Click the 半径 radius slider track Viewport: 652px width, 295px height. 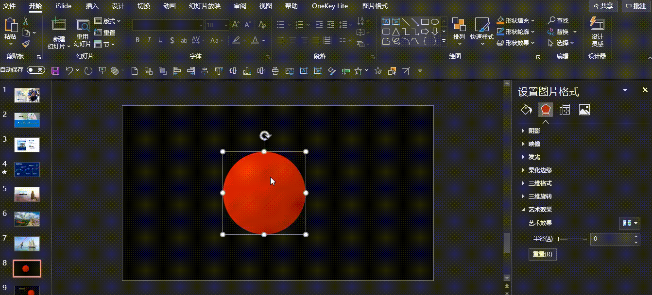[x=572, y=239]
